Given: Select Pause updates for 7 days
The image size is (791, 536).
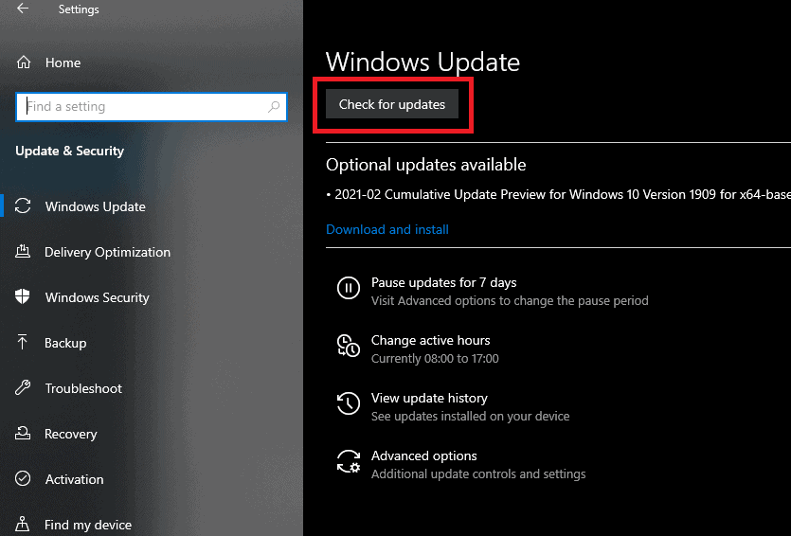Looking at the screenshot, I should click(444, 282).
